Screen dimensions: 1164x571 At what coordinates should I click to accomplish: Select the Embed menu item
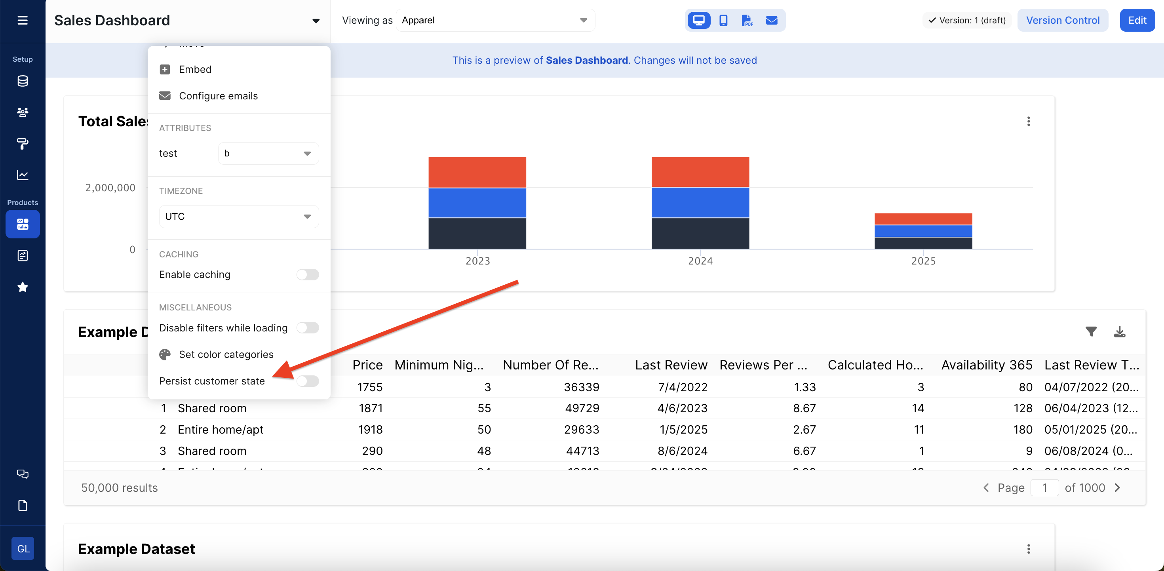(195, 69)
